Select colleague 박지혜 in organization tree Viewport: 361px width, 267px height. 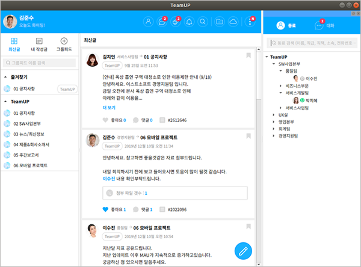click(x=305, y=100)
